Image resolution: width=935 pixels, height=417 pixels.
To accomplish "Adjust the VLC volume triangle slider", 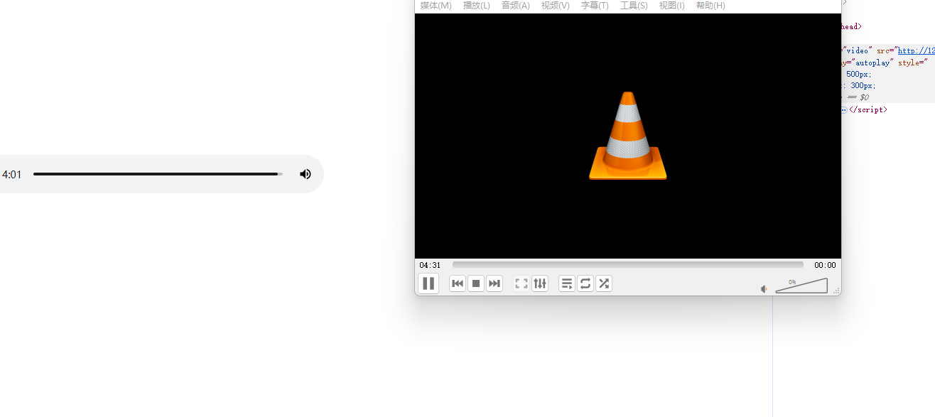I will point(801,286).
